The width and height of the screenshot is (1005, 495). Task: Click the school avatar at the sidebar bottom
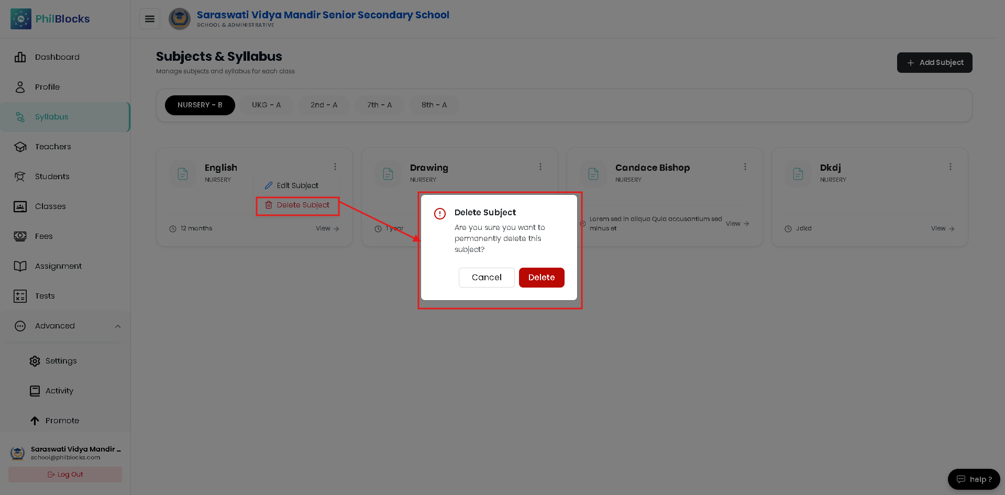coord(18,453)
